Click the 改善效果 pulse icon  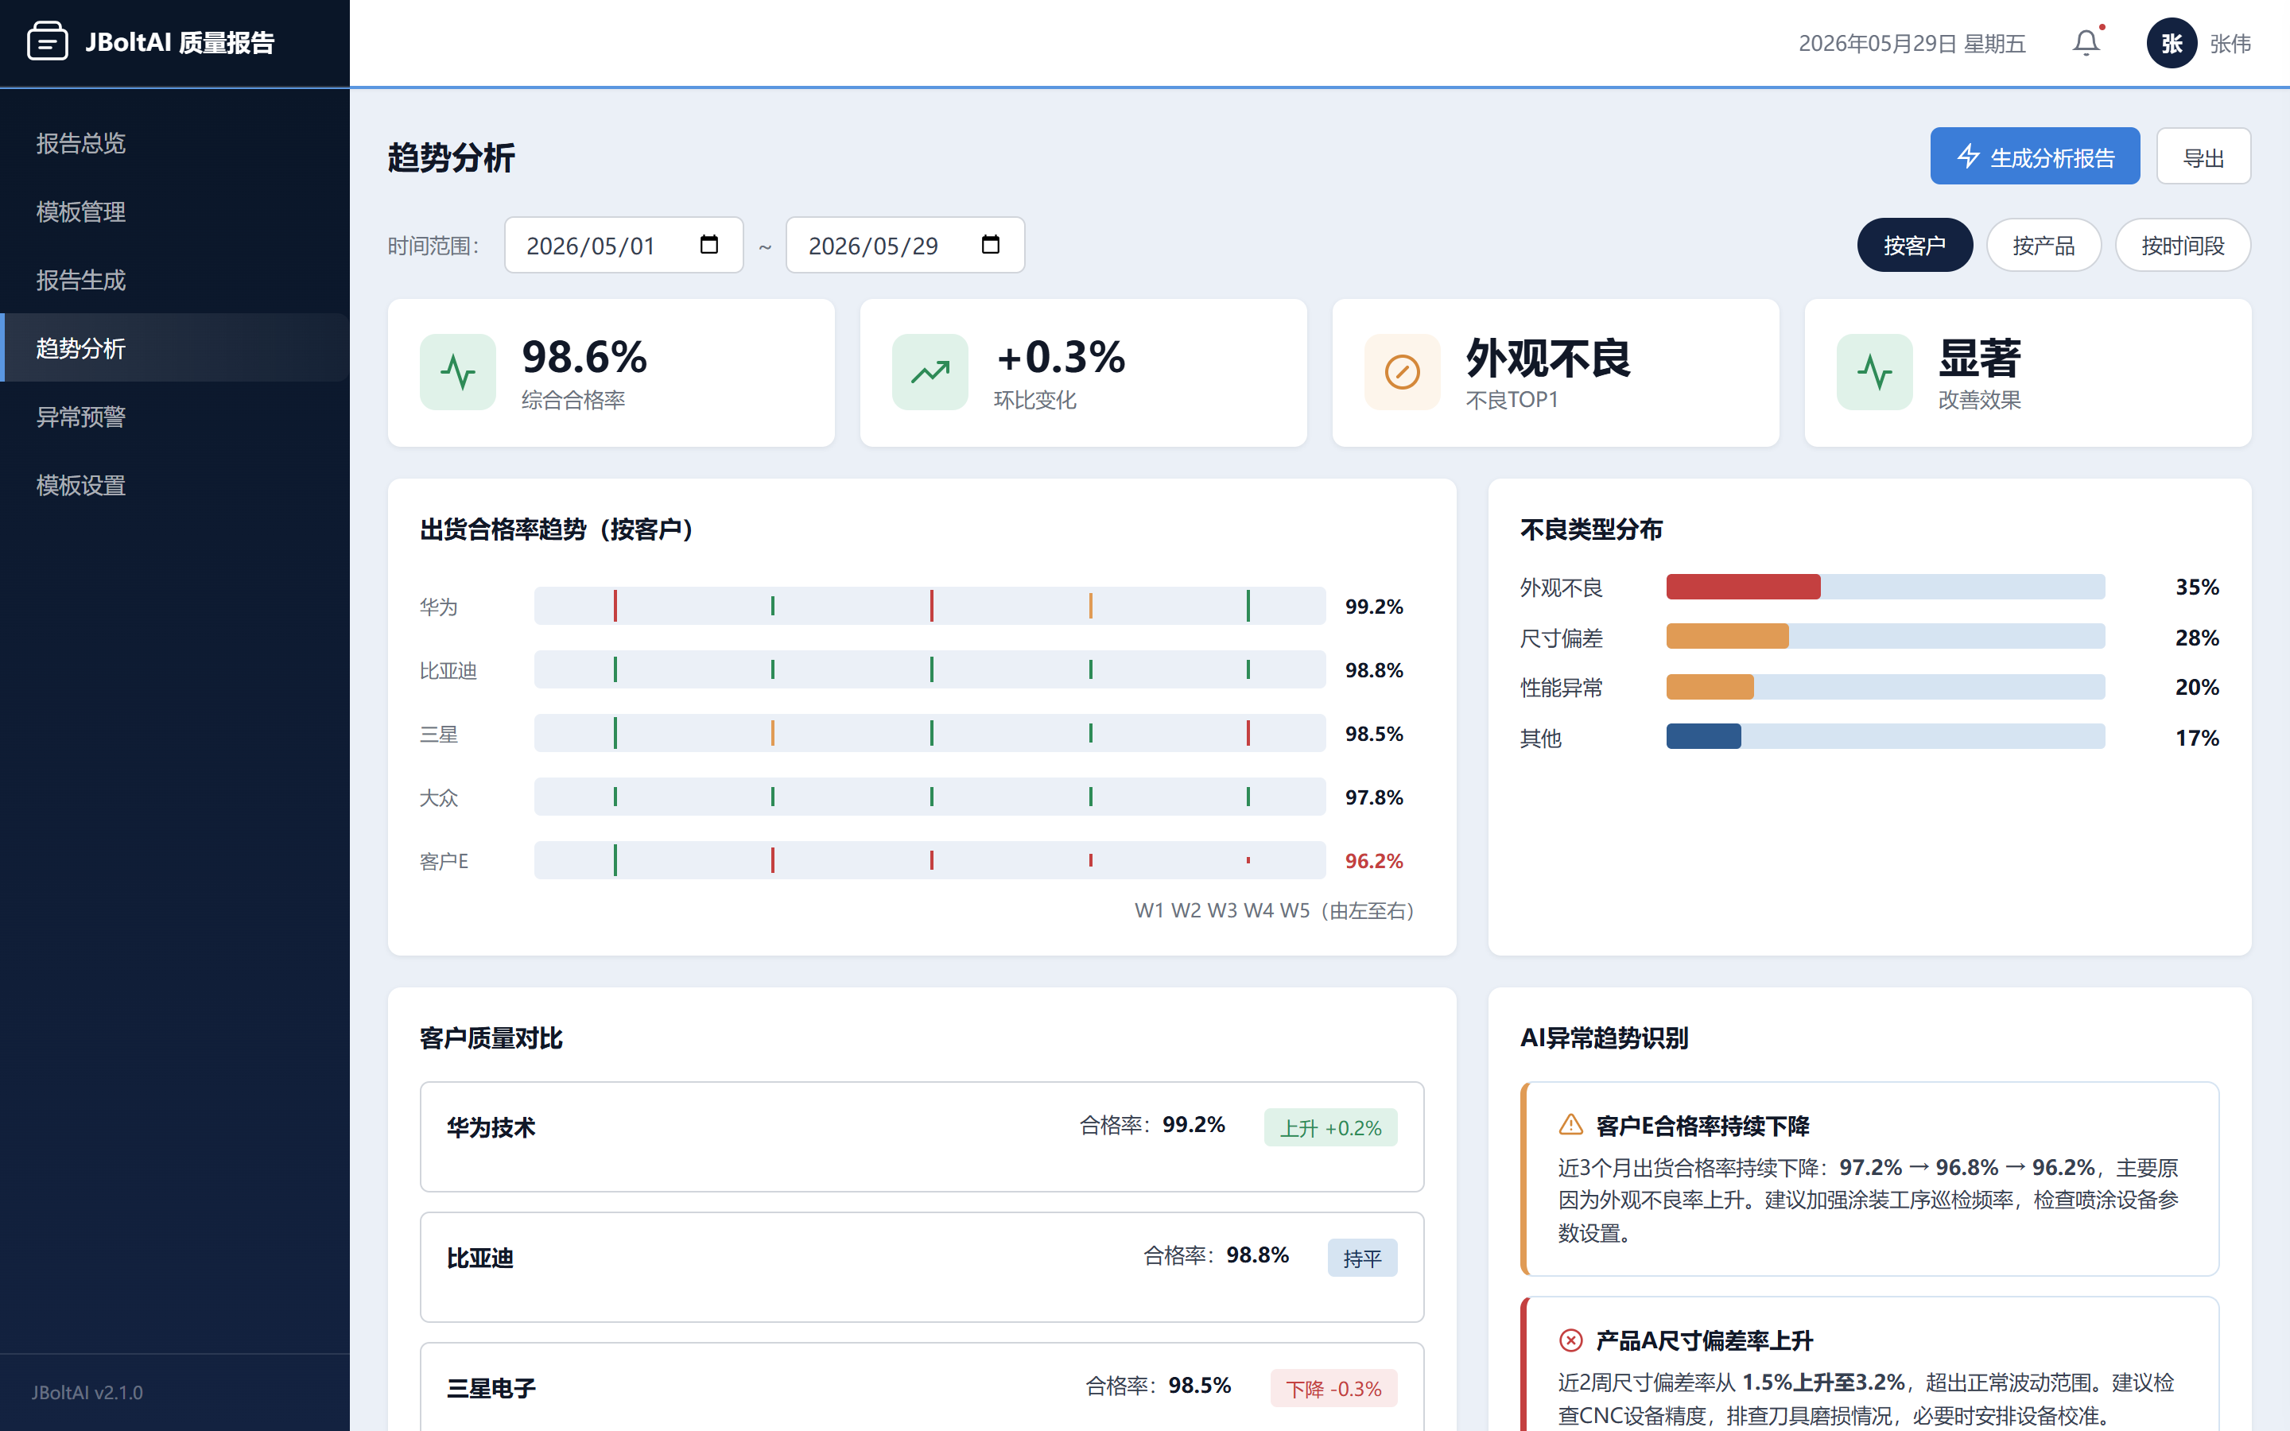pos(1875,372)
